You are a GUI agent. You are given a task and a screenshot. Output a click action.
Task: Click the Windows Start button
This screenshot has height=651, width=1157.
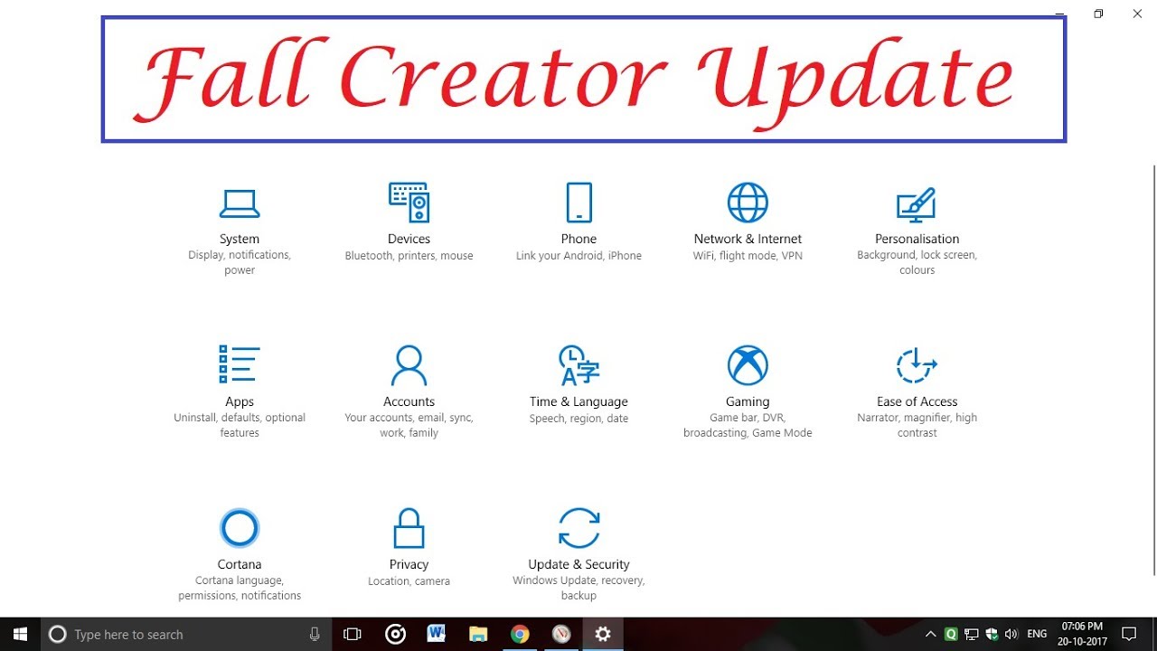click(x=20, y=634)
